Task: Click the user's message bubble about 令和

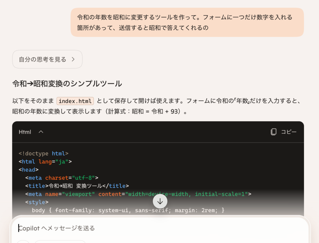Action: click(187, 22)
